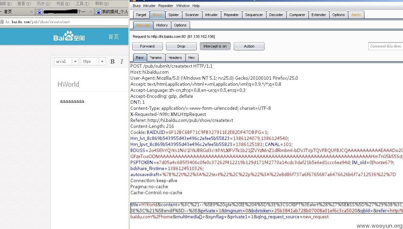Screen dimensions: 403x229
Task: Click the PSPTOKEN cookie line
Action: (262, 162)
